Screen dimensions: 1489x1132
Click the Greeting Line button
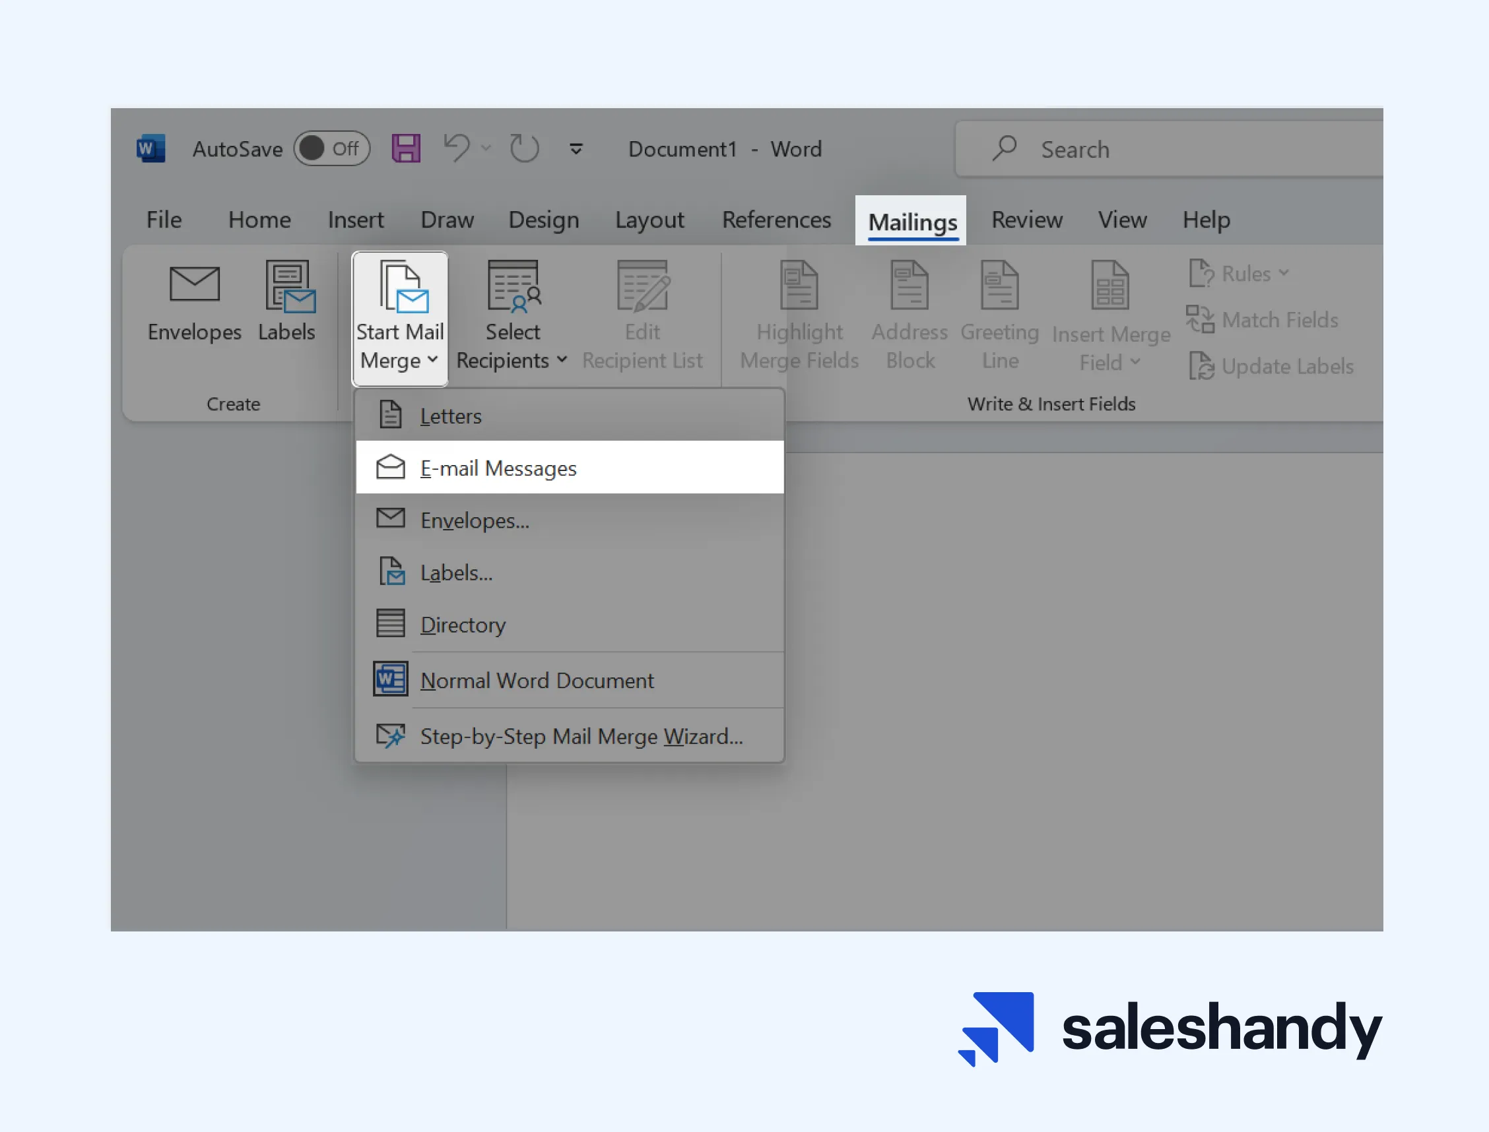pos(1000,316)
